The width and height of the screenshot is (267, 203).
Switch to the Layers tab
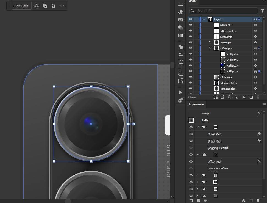[193, 1]
